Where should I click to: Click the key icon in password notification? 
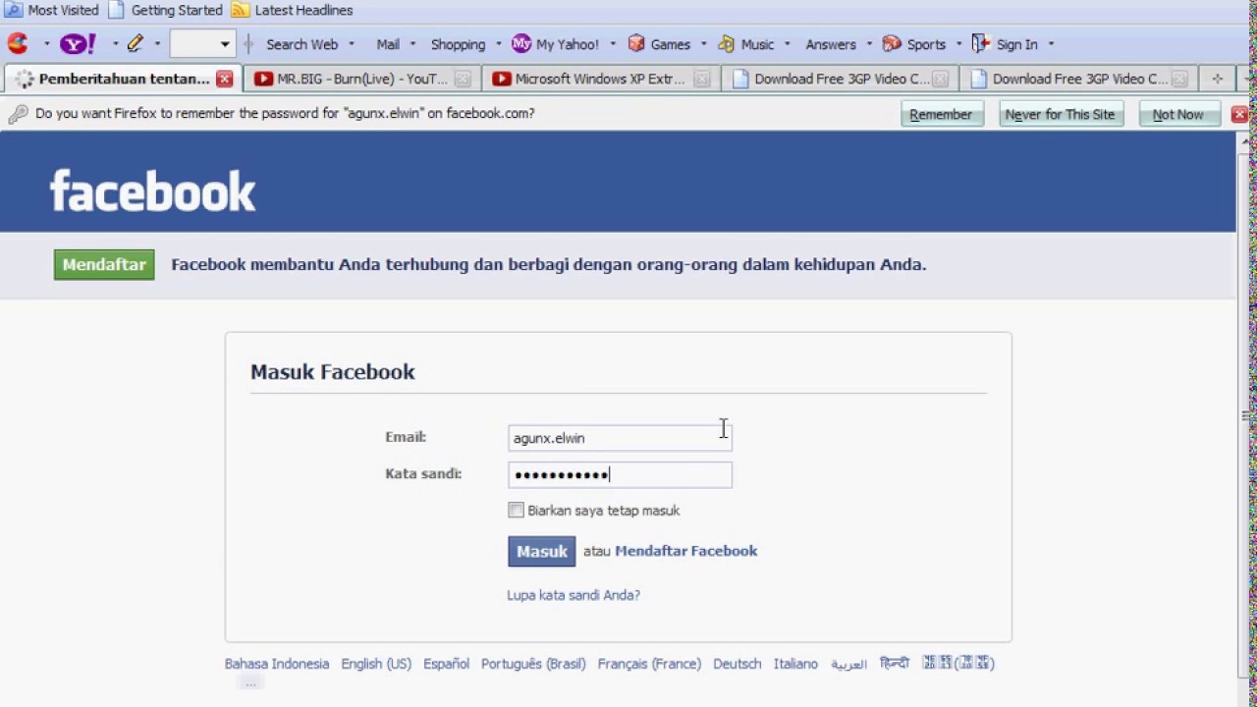click(x=18, y=114)
